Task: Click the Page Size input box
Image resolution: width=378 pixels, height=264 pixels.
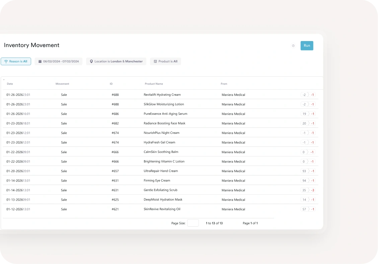Action: (x=193, y=223)
